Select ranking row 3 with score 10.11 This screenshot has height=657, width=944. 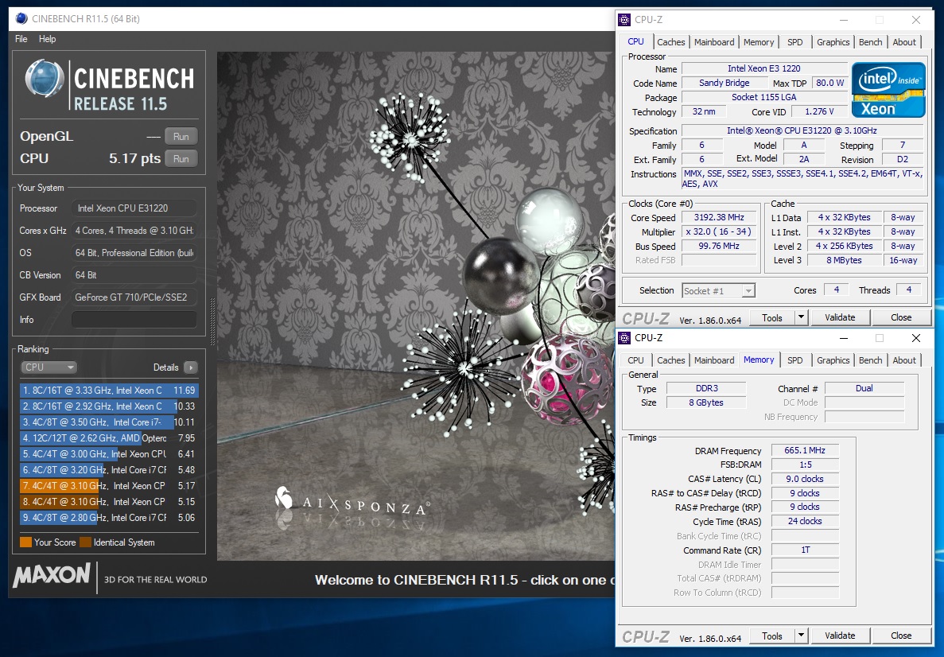[109, 422]
